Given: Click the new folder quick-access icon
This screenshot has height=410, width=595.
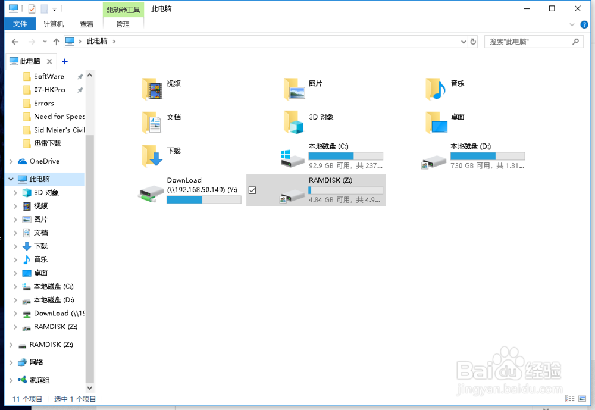Looking at the screenshot, I should [45, 9].
